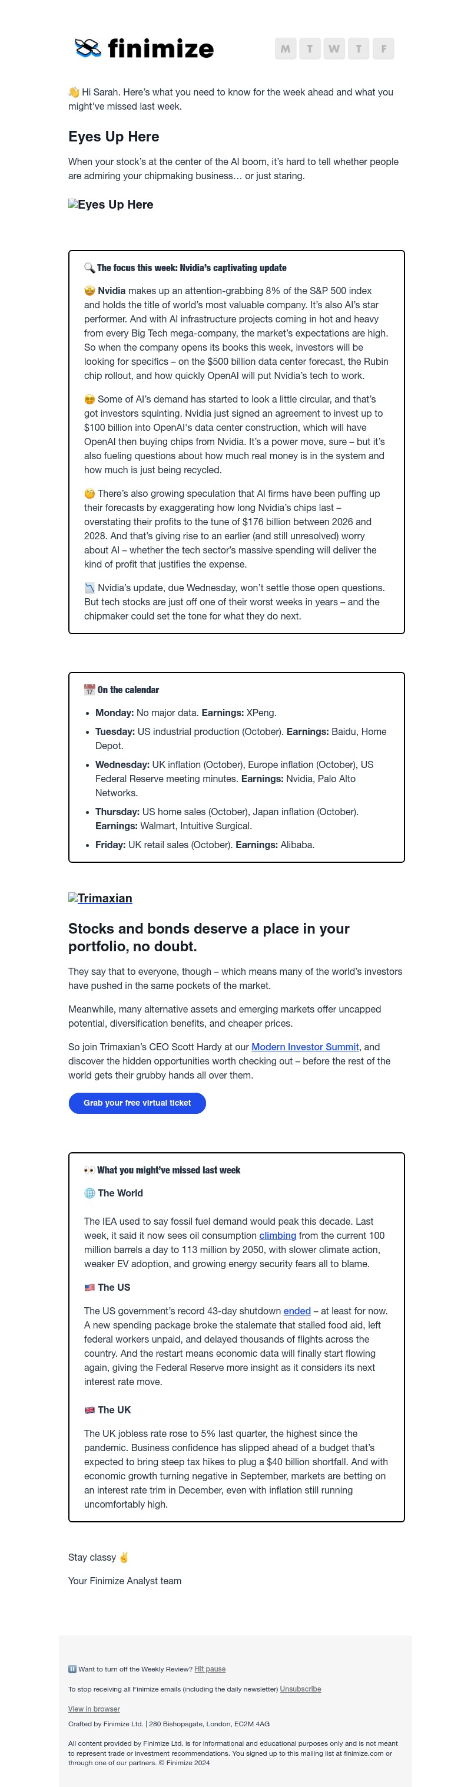Screen dimensions: 471x1787
Task: Select the Wednesday "W" day icon
Action: (334, 50)
